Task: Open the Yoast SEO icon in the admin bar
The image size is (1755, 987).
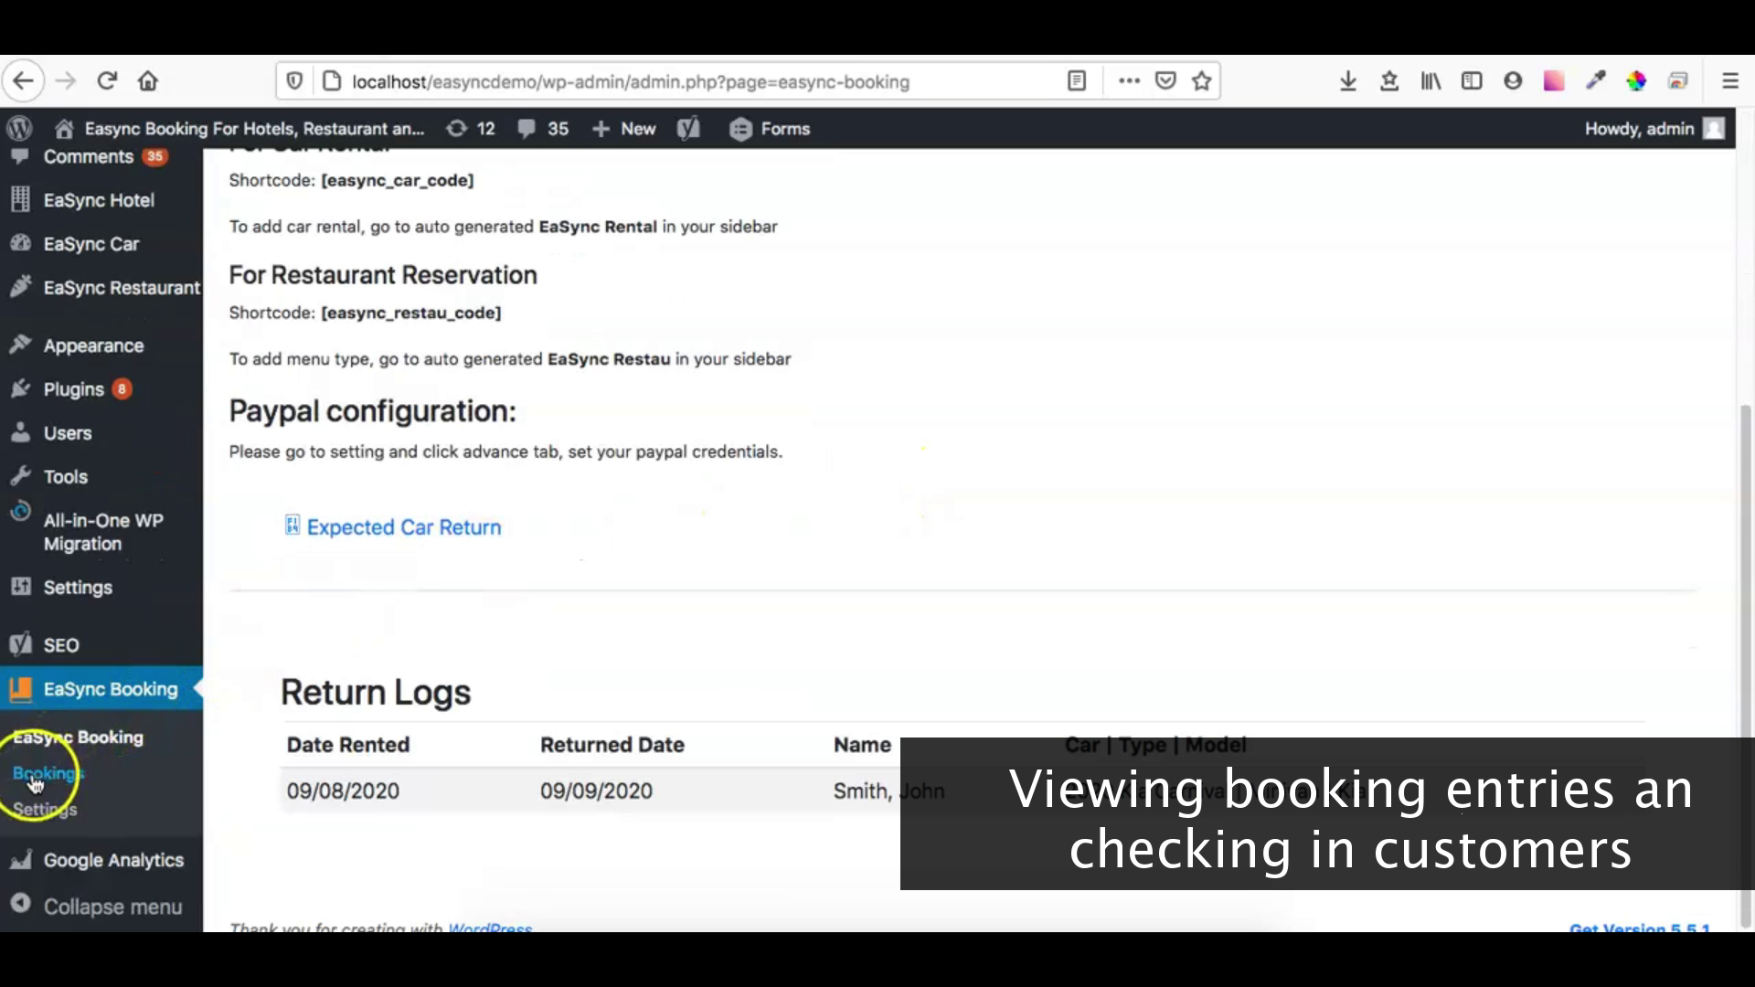Action: (689, 129)
